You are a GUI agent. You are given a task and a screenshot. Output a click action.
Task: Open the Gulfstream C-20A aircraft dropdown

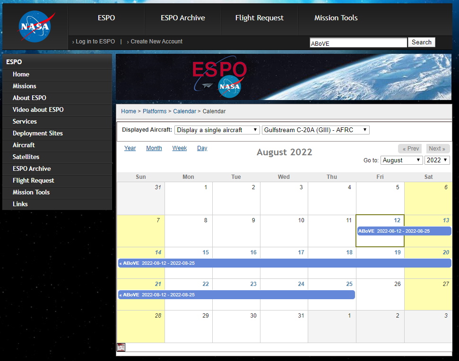tap(316, 130)
